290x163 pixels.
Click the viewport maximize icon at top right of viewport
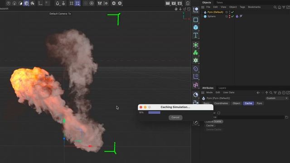189,9
